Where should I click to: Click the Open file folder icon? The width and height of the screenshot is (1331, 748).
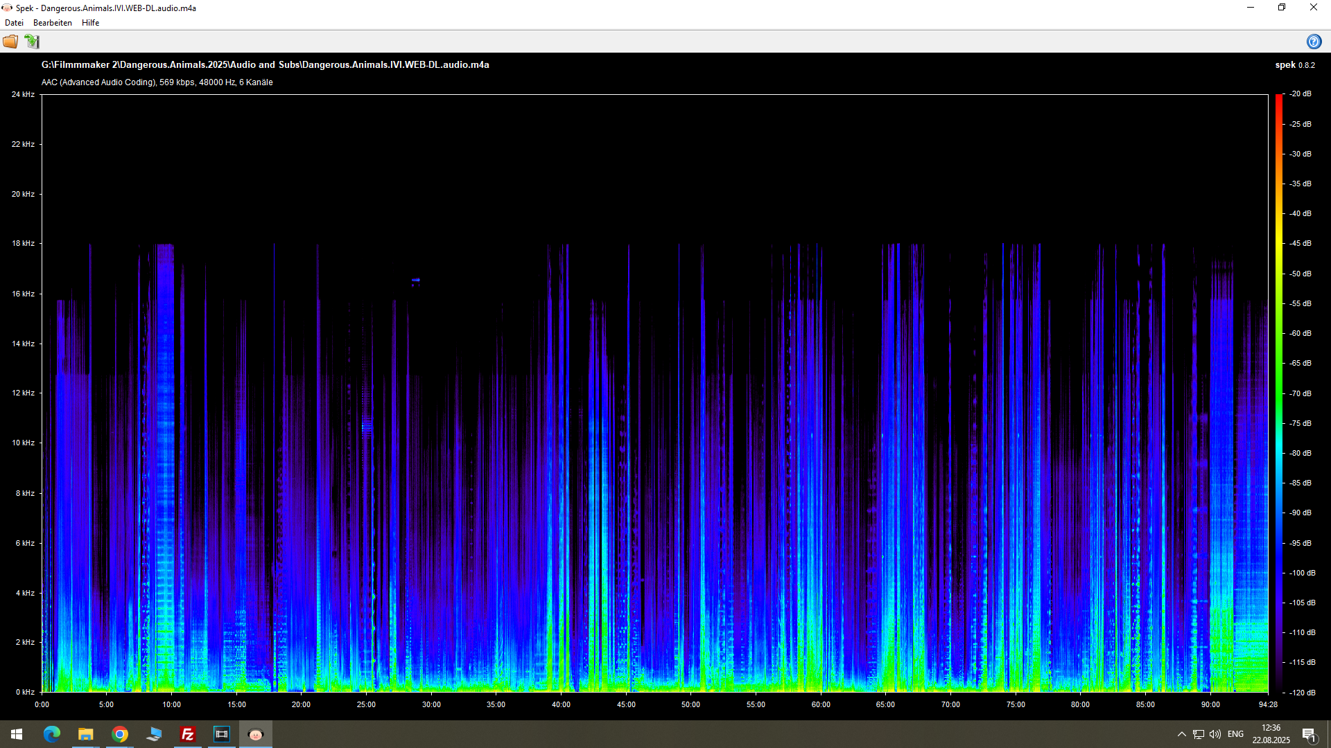pyautogui.click(x=10, y=42)
